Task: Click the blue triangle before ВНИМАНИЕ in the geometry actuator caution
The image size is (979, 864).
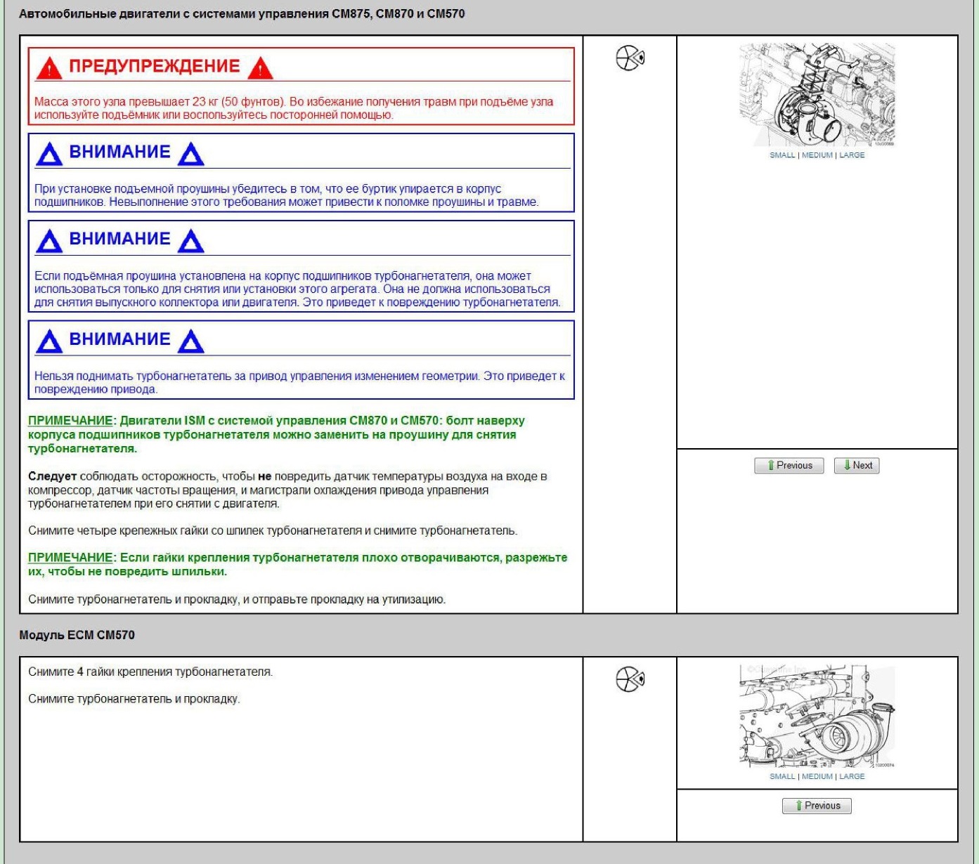Action: click(x=49, y=341)
